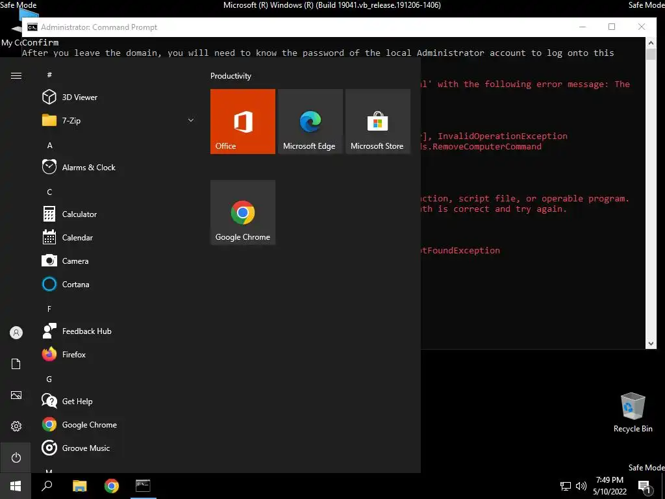Open Calculator from Start menu list
Screen dimensions: 665x499
pos(119,214)
